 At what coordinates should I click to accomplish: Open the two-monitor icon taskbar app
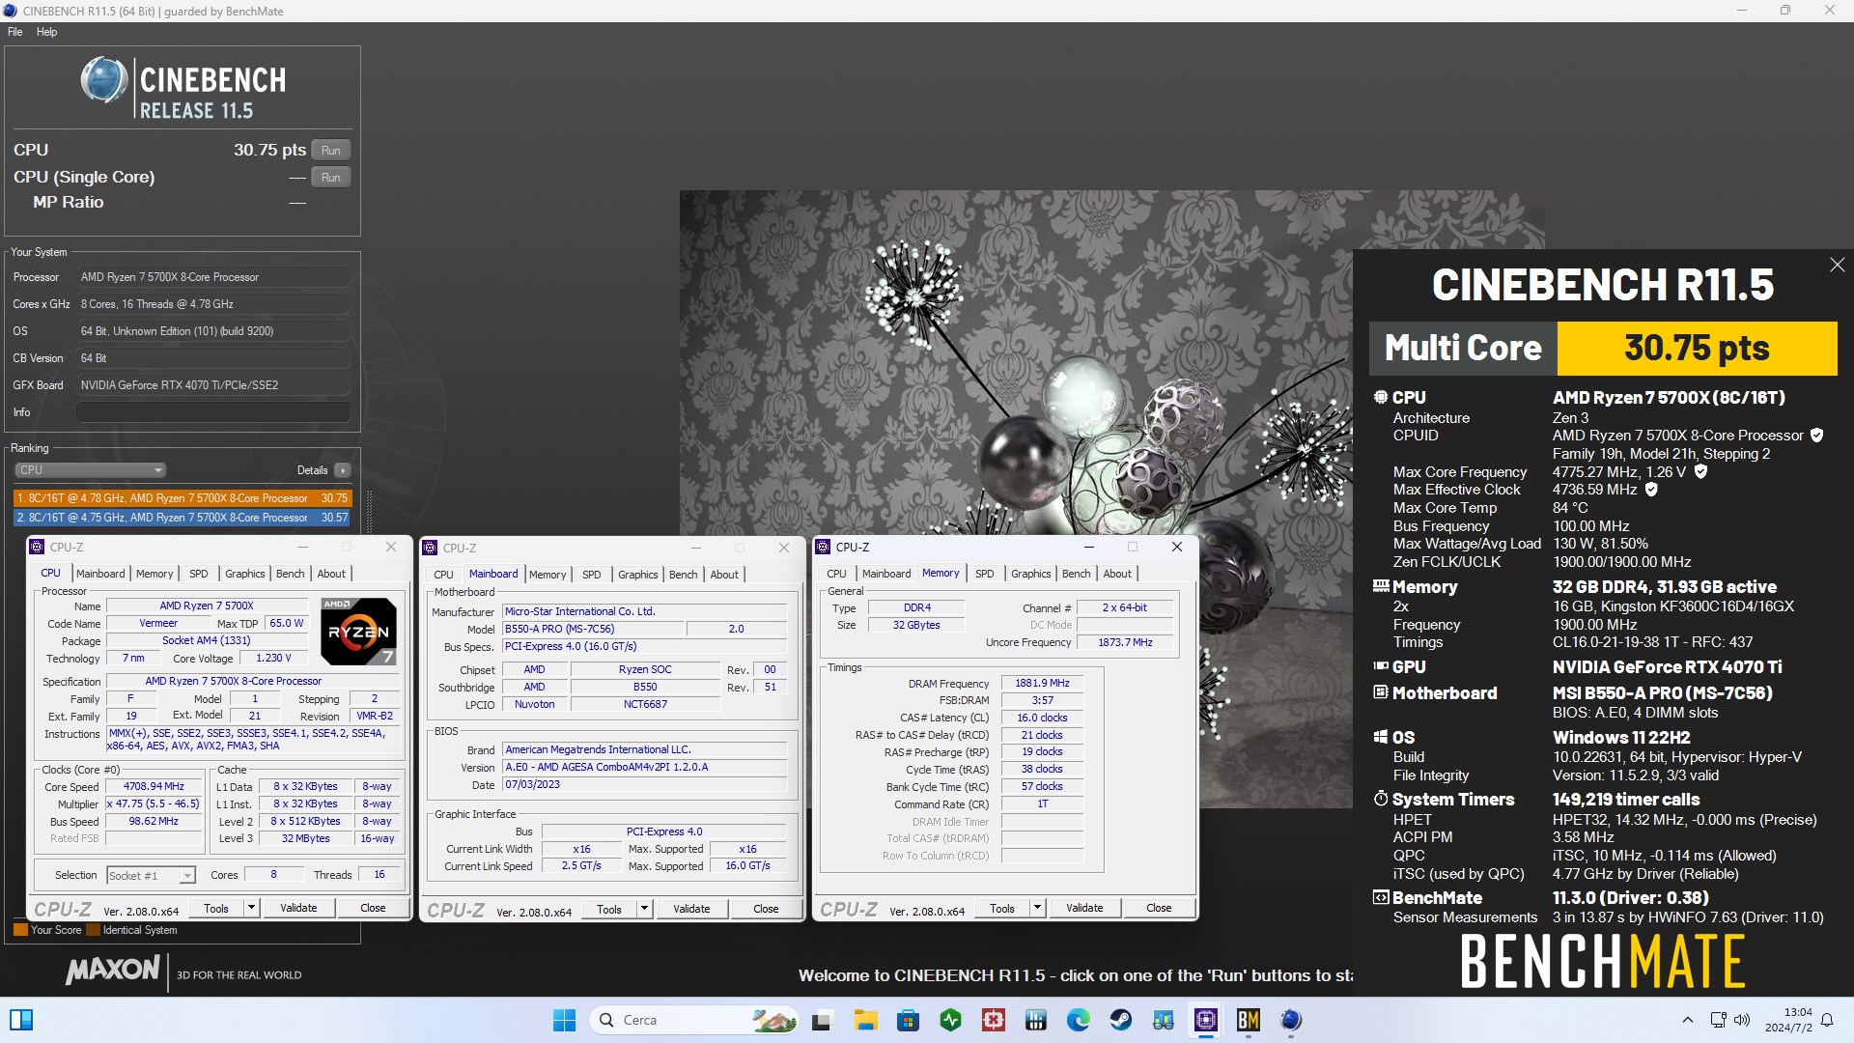tap(1164, 1020)
